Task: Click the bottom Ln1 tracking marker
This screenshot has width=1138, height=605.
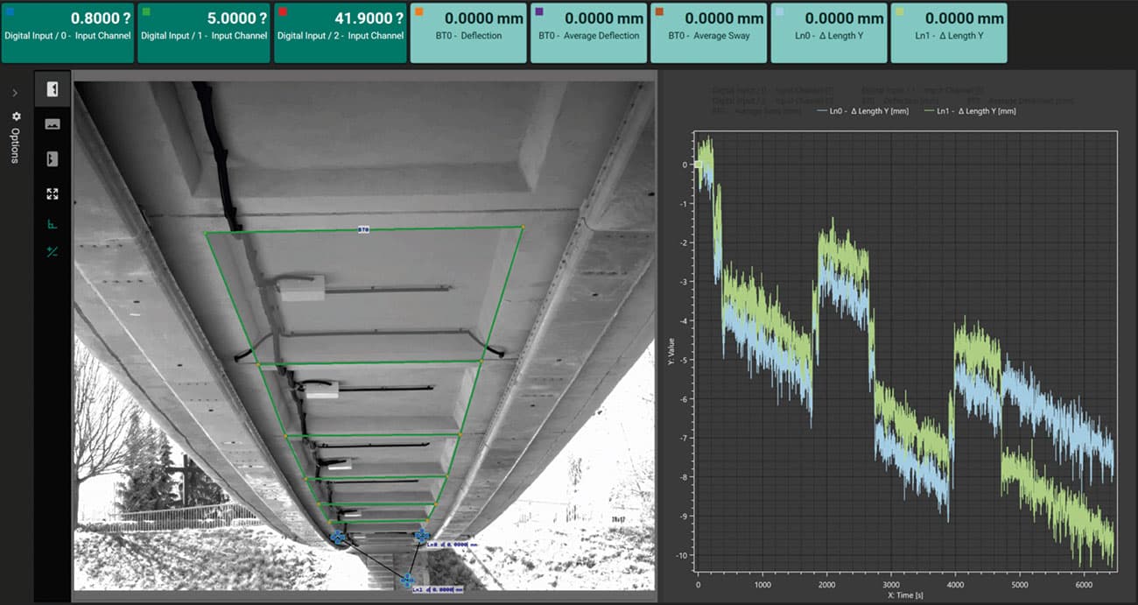Action: point(407,580)
